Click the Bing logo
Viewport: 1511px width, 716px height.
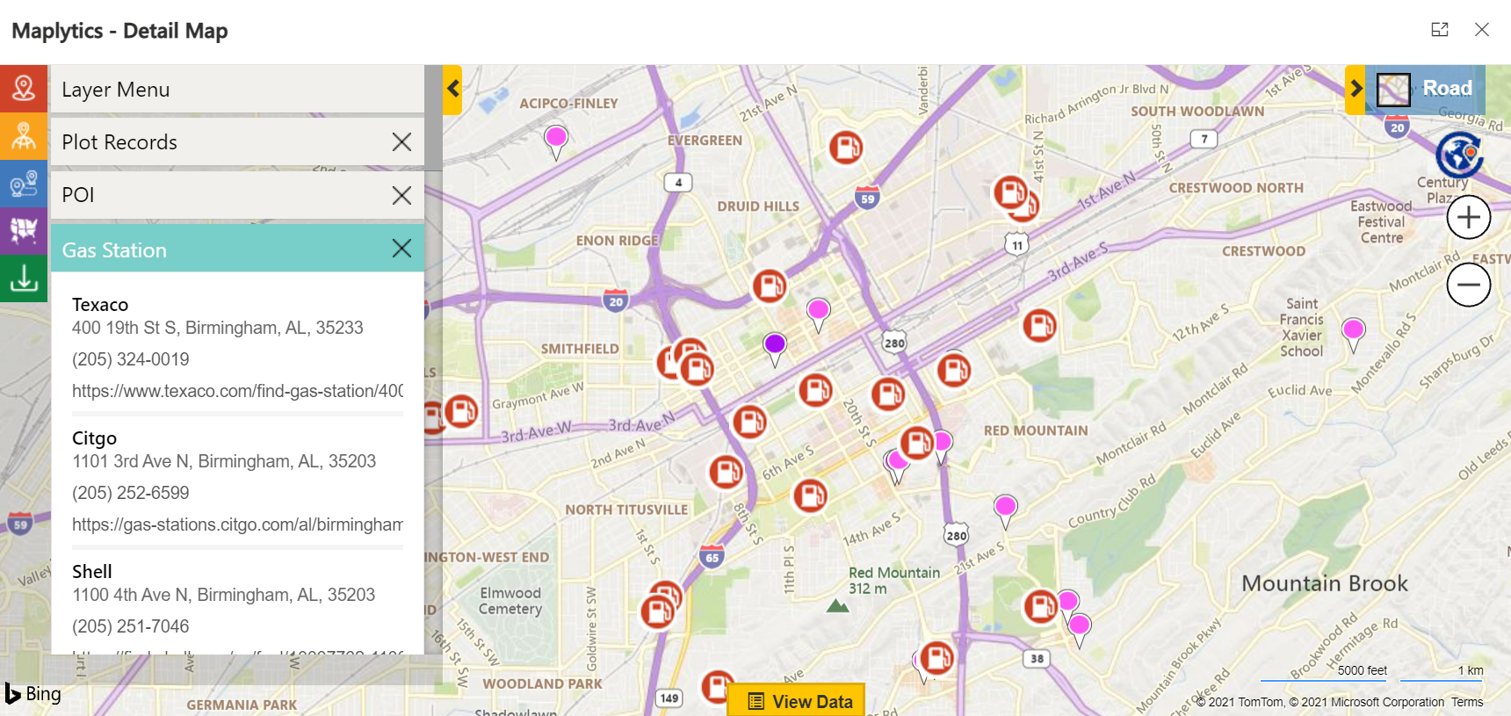(33, 694)
